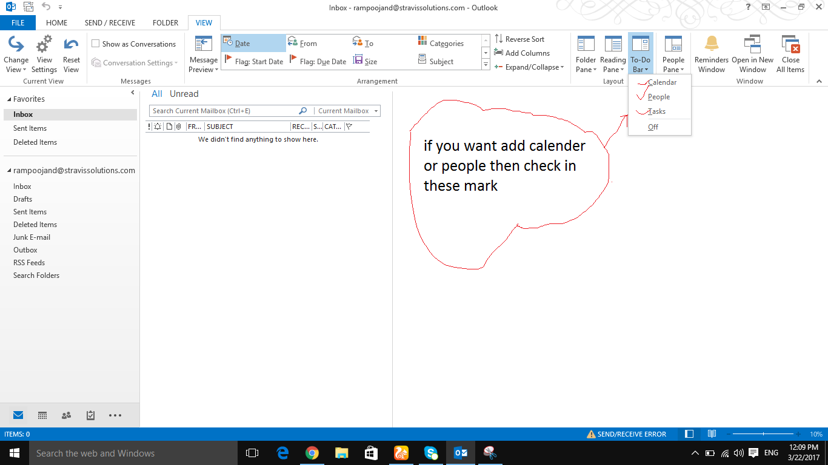
Task: Open the Calendar peek icon in navigation bar
Action: pyautogui.click(x=42, y=415)
